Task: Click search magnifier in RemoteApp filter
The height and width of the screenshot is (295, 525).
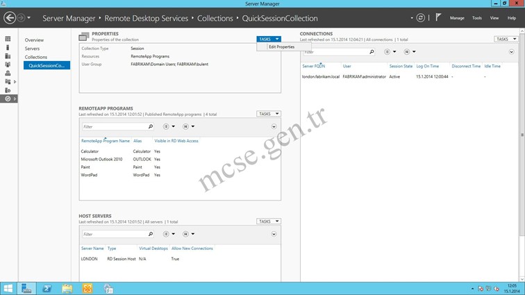Action: tap(151, 126)
